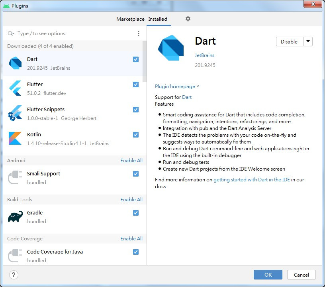The height and width of the screenshot is (287, 325).
Task: Confirm with the OK button
Action: click(x=268, y=275)
